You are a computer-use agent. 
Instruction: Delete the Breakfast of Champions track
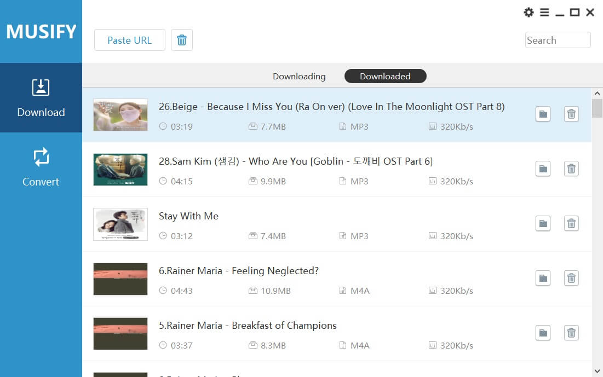pyautogui.click(x=571, y=333)
